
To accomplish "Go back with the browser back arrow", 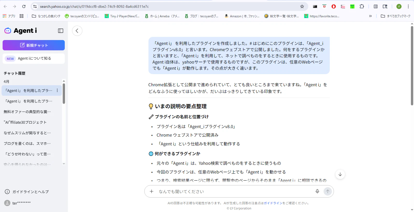I will tap(5, 6).
